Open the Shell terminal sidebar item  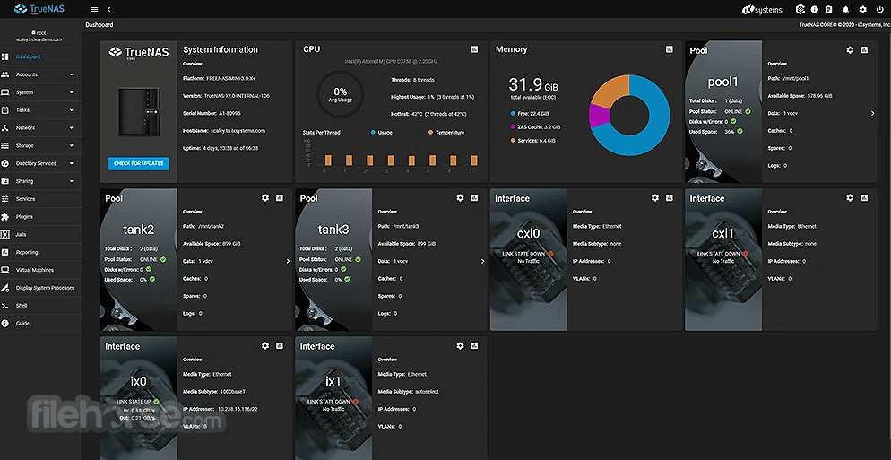pyautogui.click(x=40, y=306)
